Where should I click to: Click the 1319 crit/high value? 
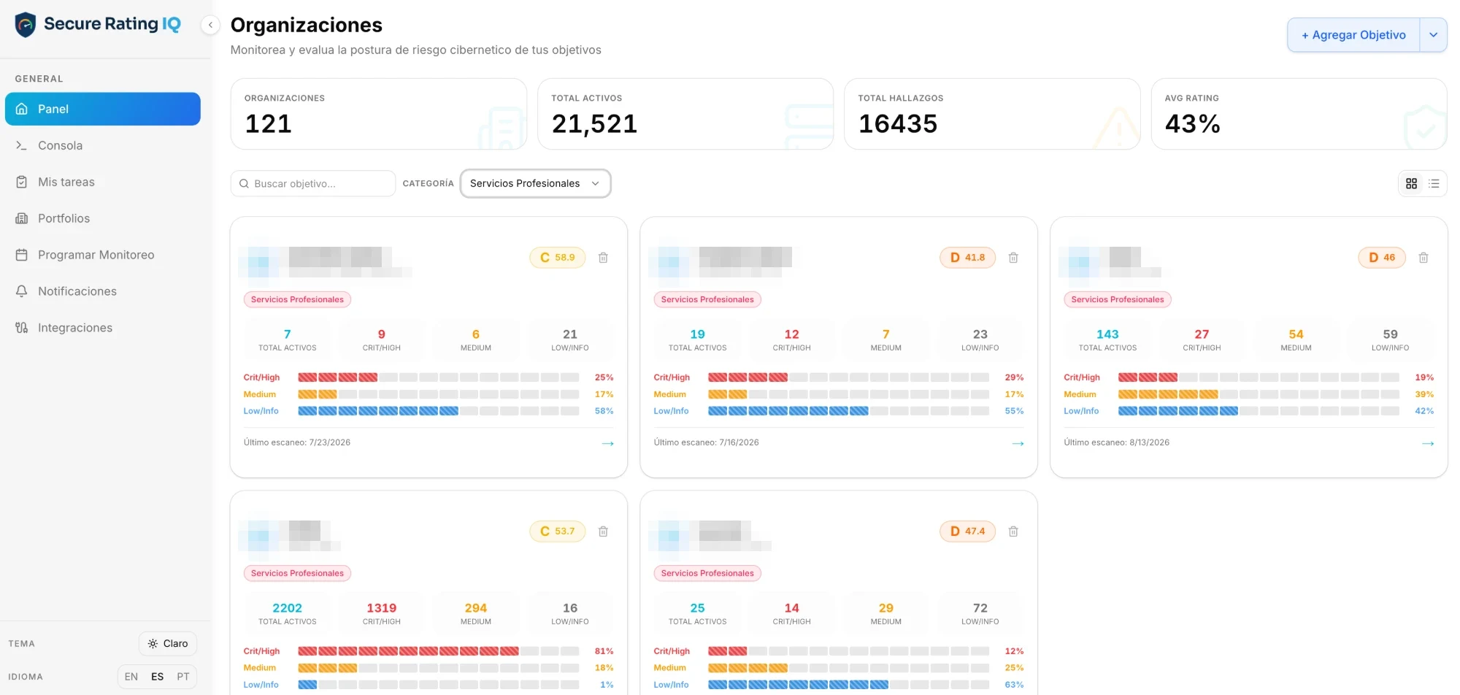[381, 608]
